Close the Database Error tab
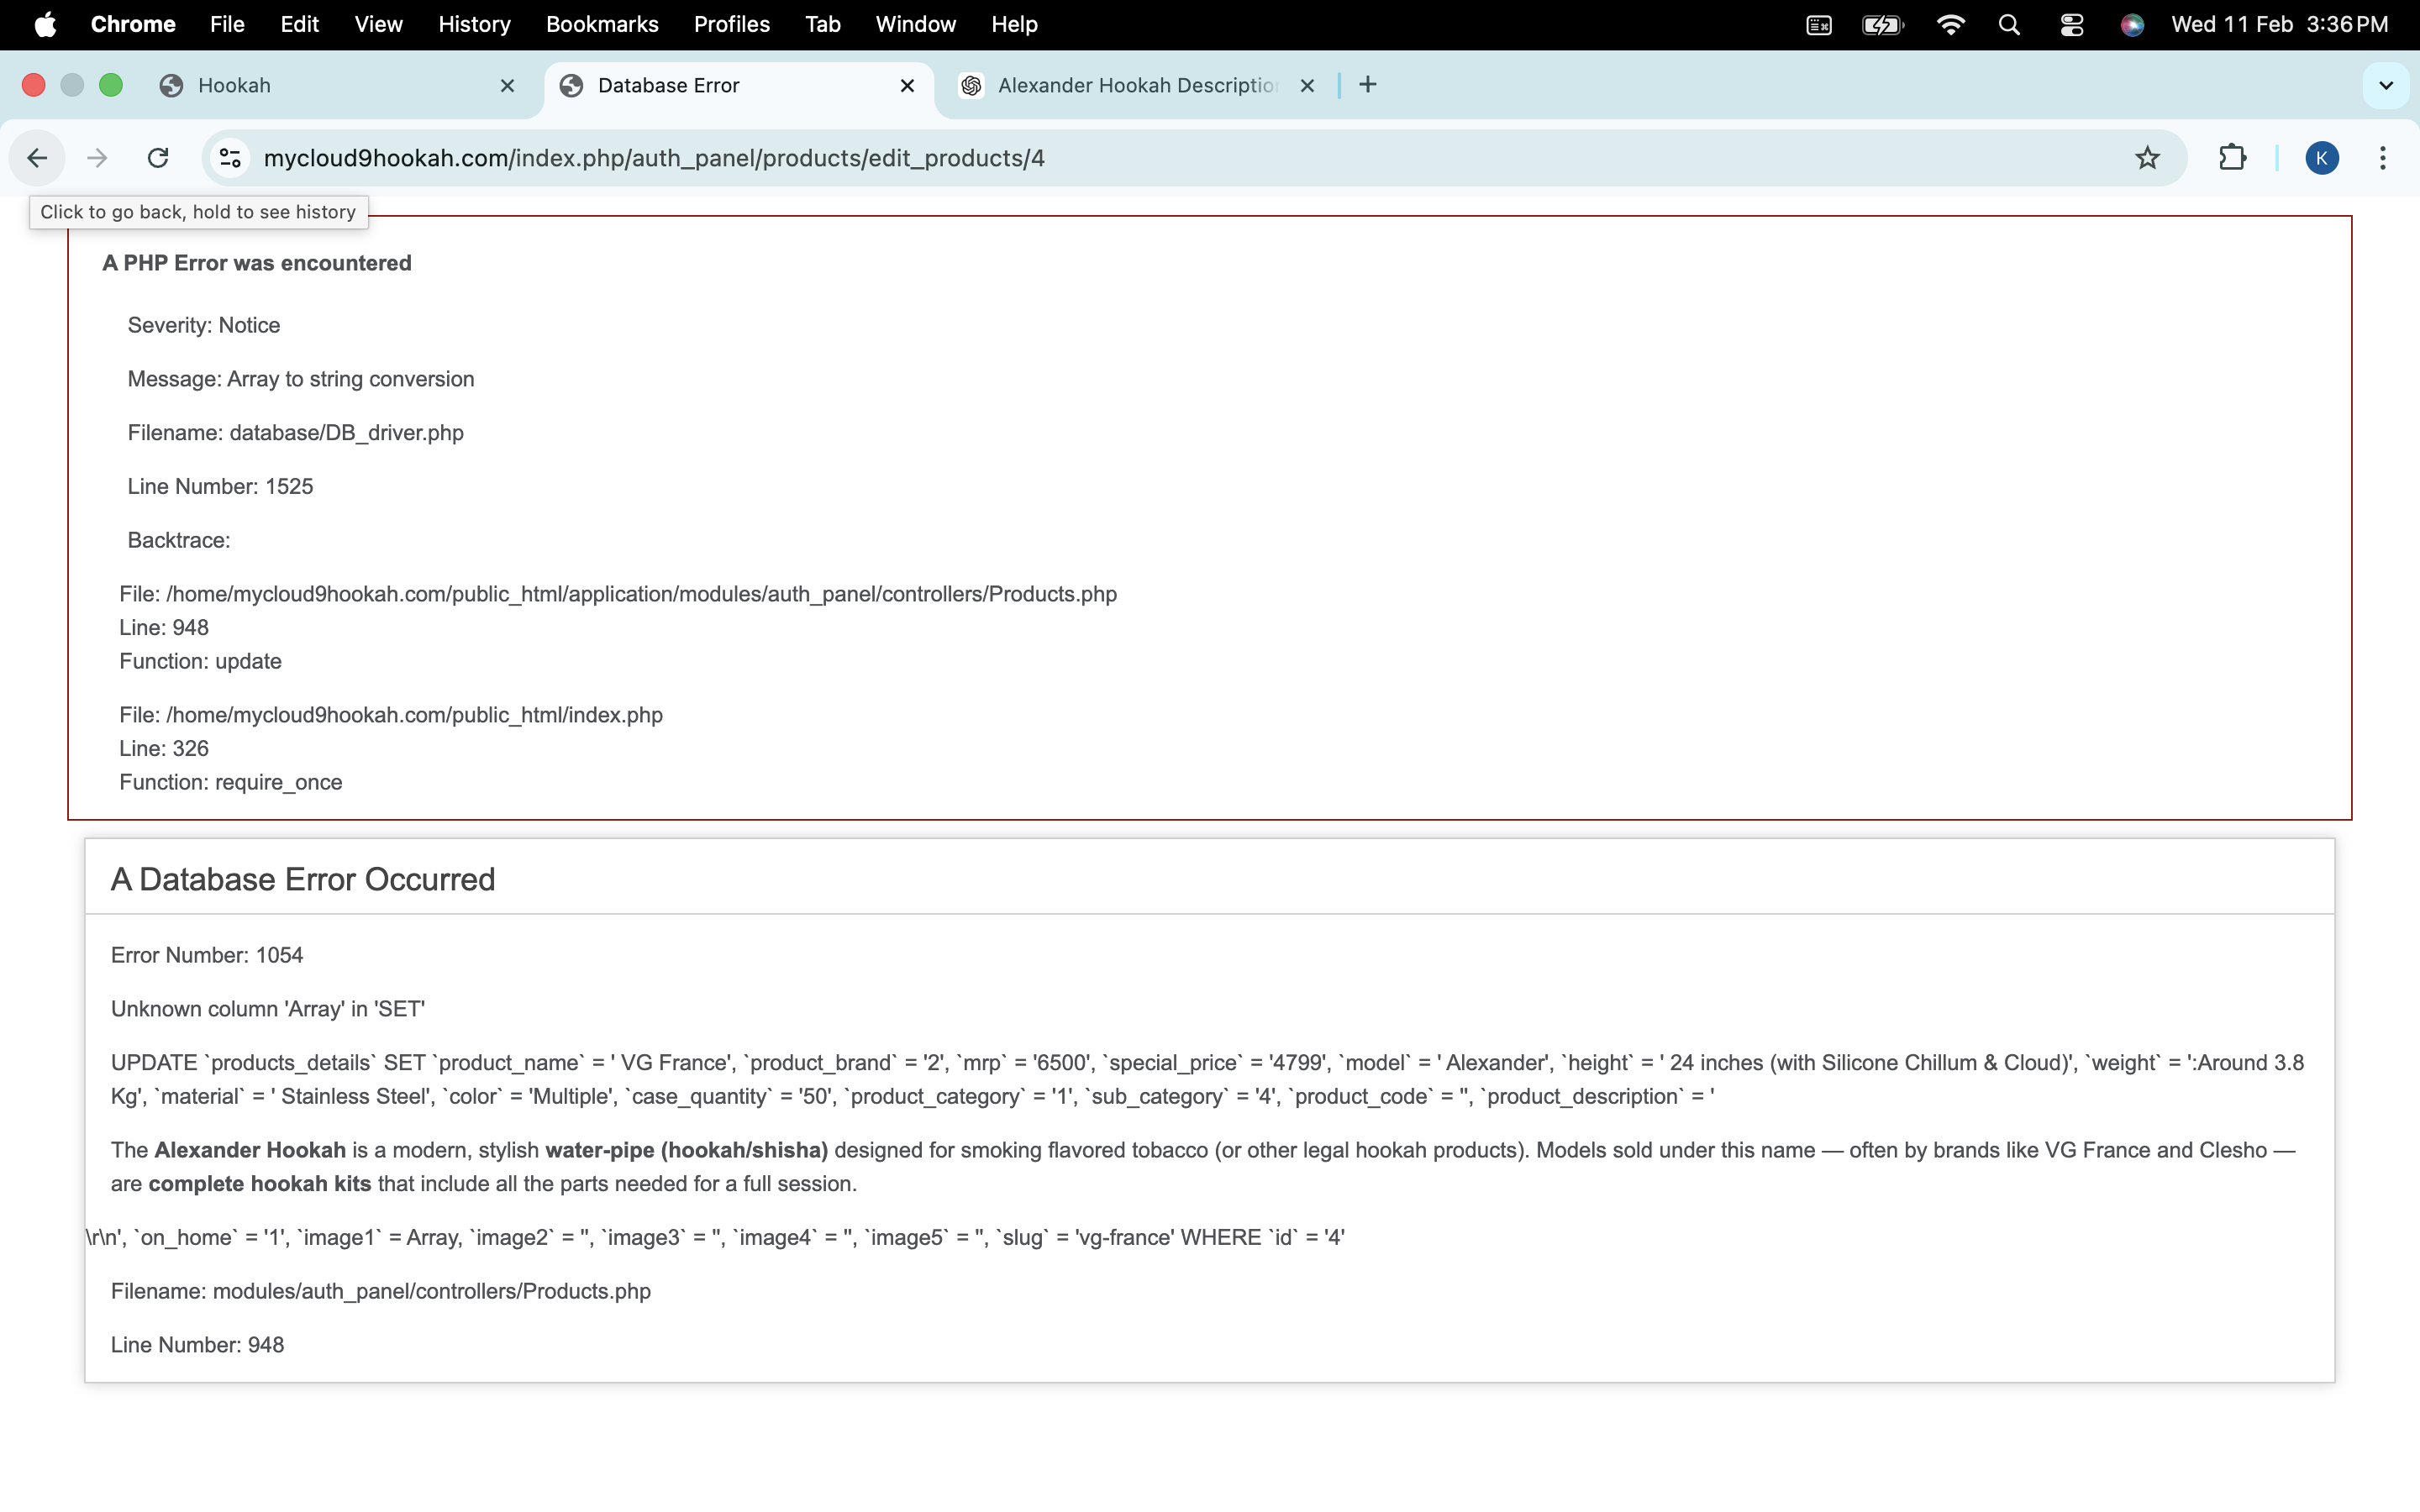Image resolution: width=2420 pixels, height=1512 pixels. point(907,86)
